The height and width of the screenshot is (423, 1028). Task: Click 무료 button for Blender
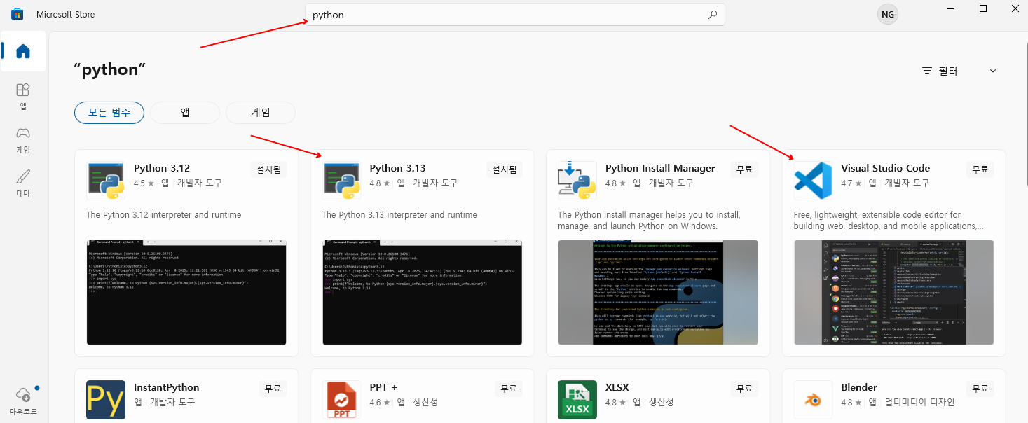click(980, 388)
